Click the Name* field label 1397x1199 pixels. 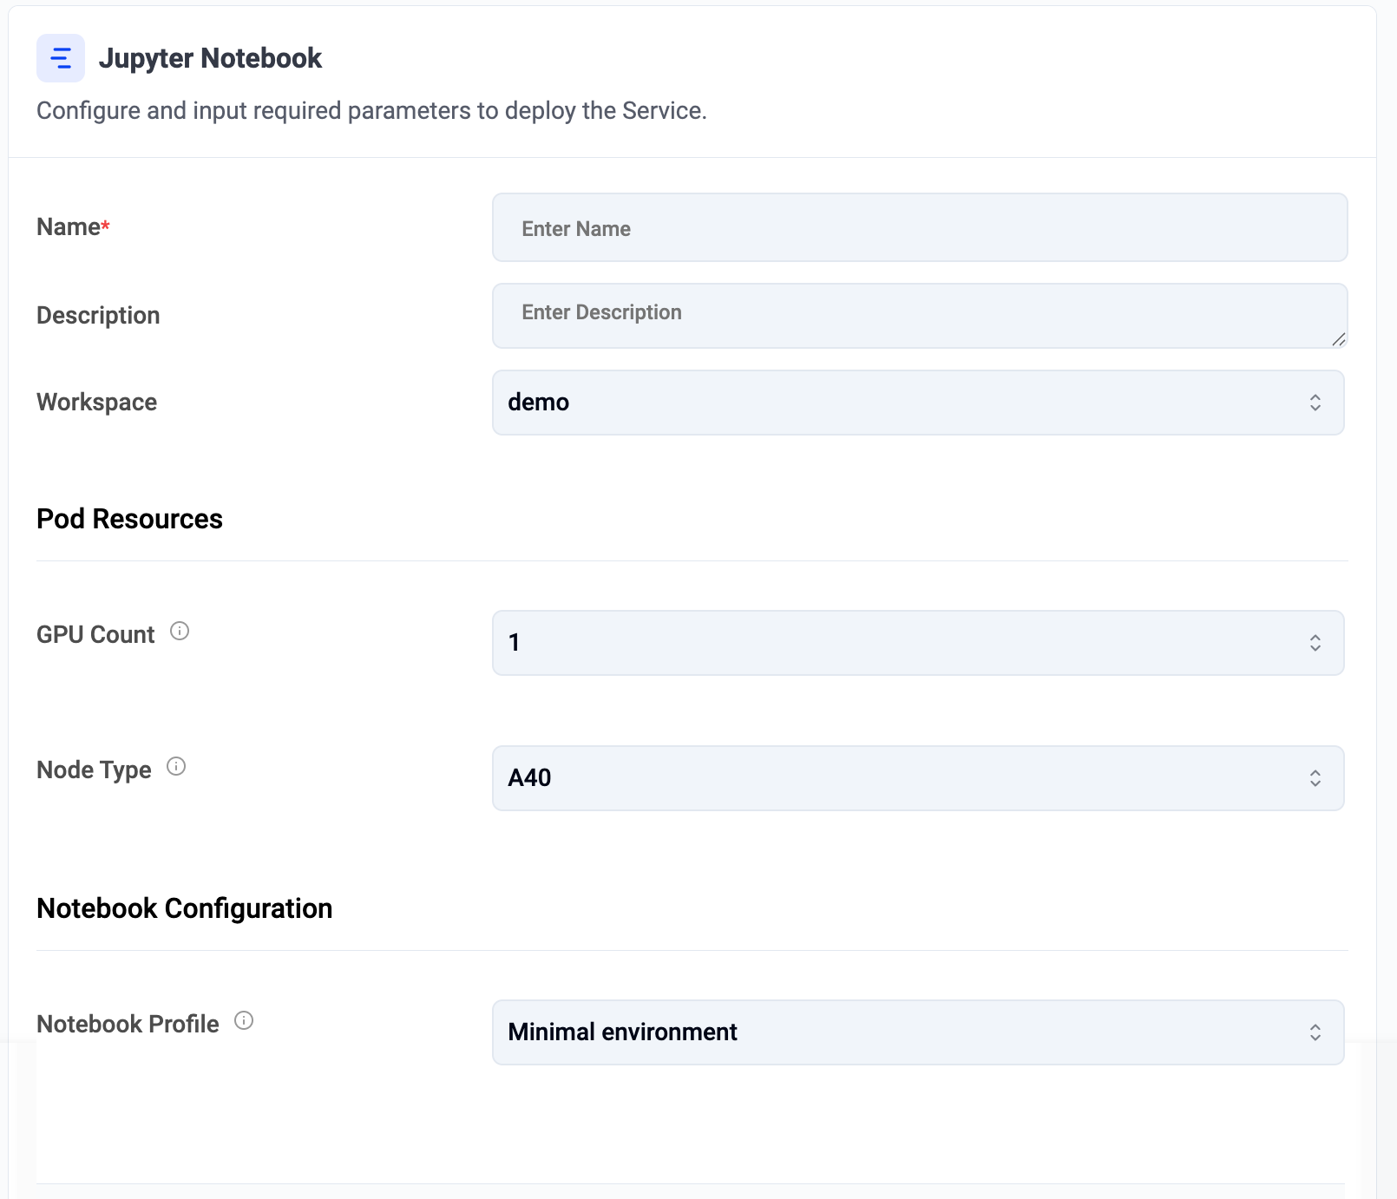(x=73, y=227)
